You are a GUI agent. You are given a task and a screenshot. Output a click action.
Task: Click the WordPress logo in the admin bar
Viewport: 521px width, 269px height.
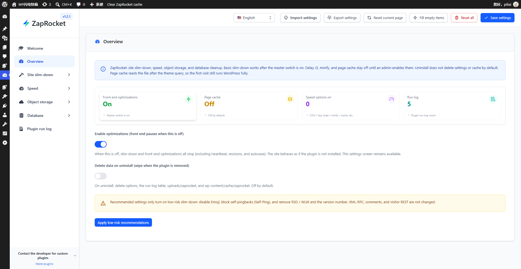pos(5,4)
